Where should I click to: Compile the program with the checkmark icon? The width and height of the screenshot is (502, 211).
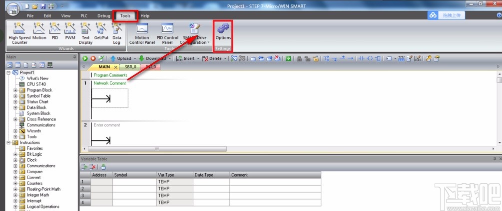pos(101,58)
